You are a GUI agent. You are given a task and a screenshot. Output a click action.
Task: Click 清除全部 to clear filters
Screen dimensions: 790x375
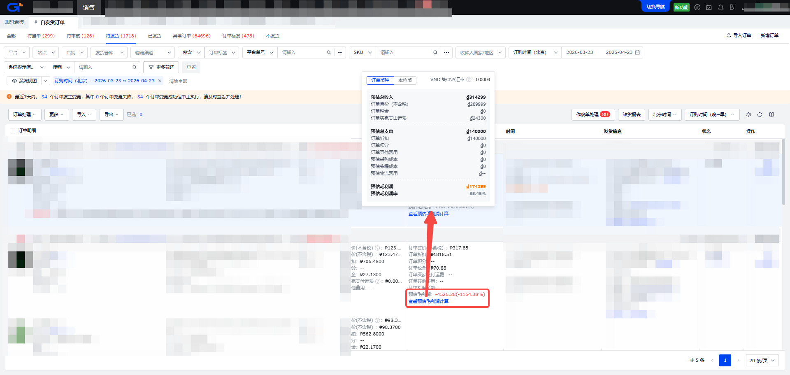pos(178,81)
